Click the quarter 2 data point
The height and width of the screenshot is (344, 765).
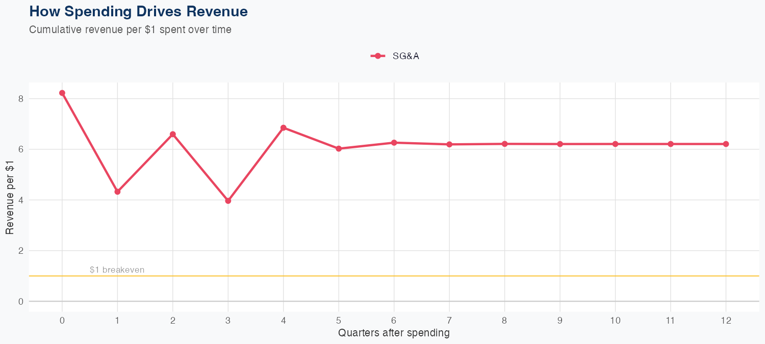point(173,134)
